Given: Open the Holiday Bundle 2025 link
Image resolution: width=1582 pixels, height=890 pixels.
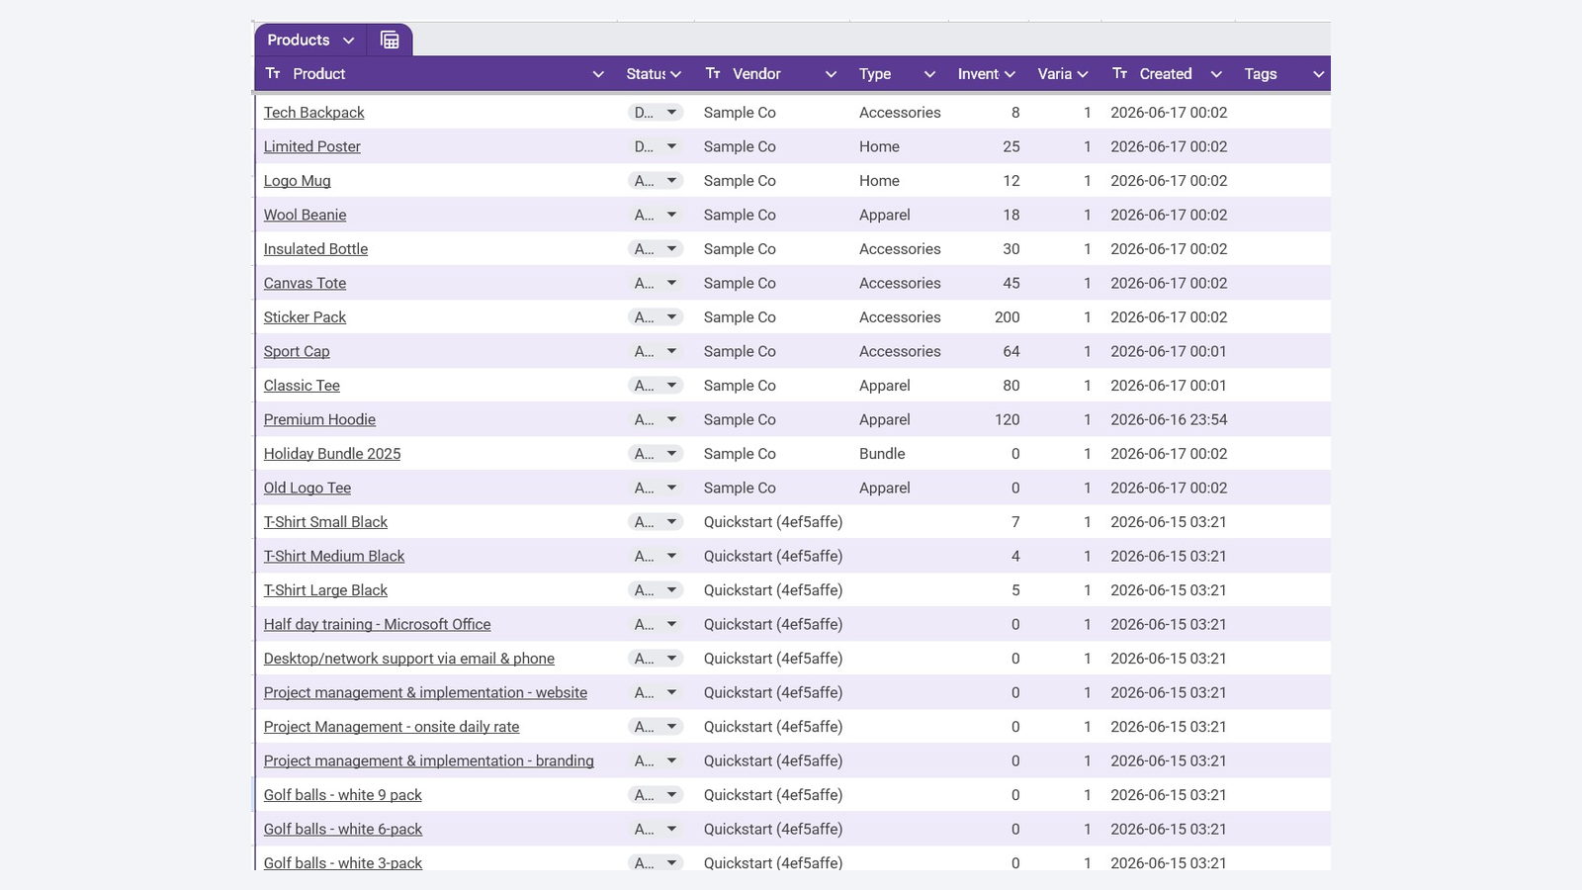Looking at the screenshot, I should (332, 454).
